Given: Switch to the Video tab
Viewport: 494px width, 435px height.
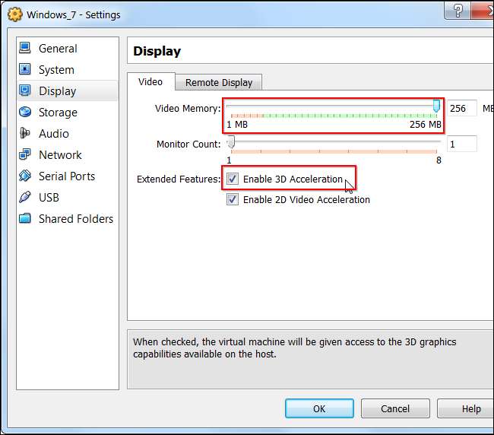Looking at the screenshot, I should click(x=151, y=81).
